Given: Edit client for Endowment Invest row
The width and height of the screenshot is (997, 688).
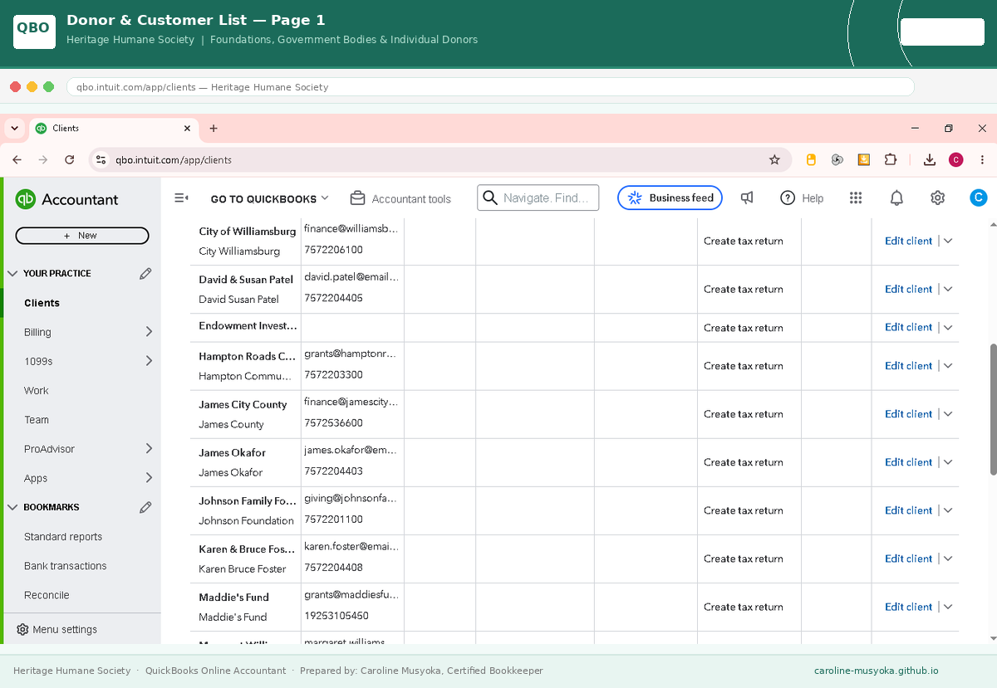Looking at the screenshot, I should (908, 327).
